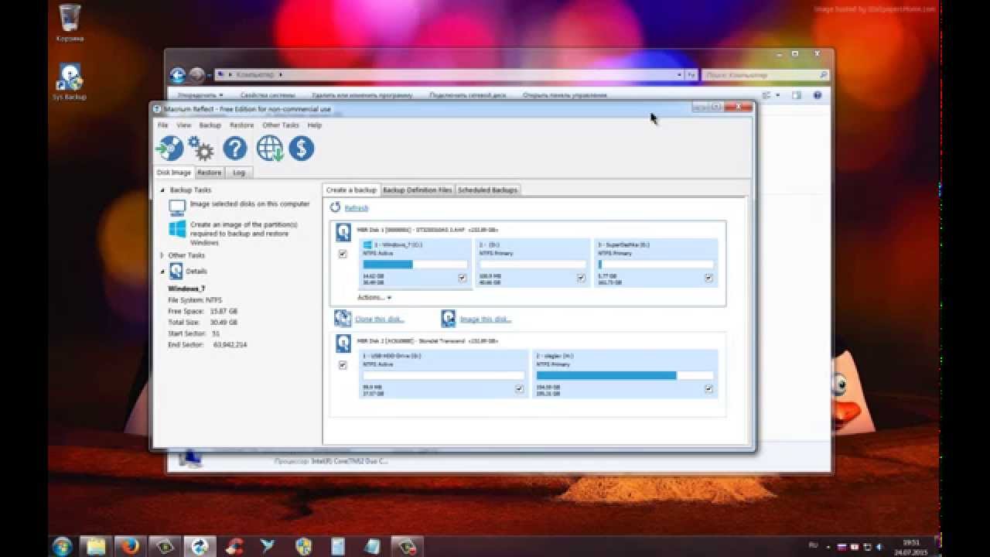Click the Refresh link
Screen dimensions: 990x557
click(x=357, y=208)
